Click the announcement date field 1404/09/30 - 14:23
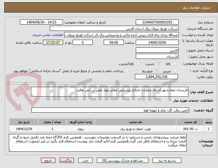218x168 pixels. click(42, 22)
